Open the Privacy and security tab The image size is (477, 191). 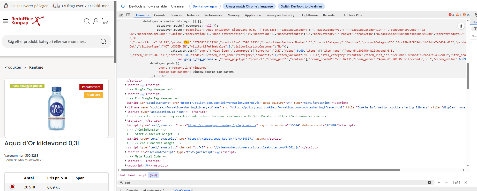click(x=280, y=15)
